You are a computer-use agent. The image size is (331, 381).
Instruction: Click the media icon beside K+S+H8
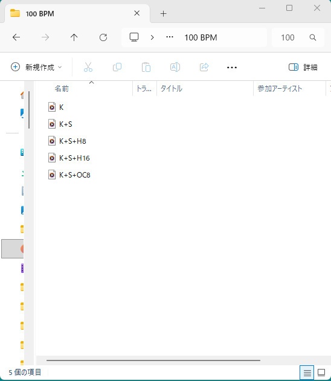(52, 141)
